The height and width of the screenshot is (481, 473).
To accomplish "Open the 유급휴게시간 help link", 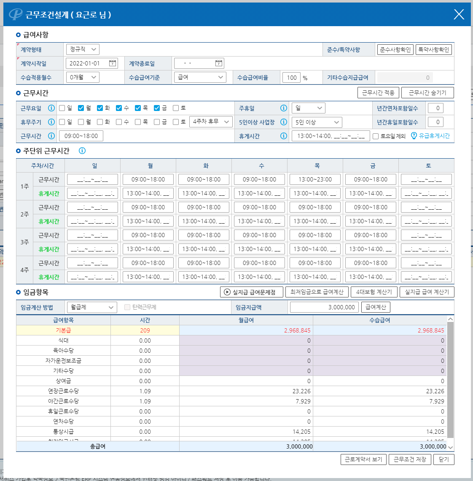I will (430, 136).
